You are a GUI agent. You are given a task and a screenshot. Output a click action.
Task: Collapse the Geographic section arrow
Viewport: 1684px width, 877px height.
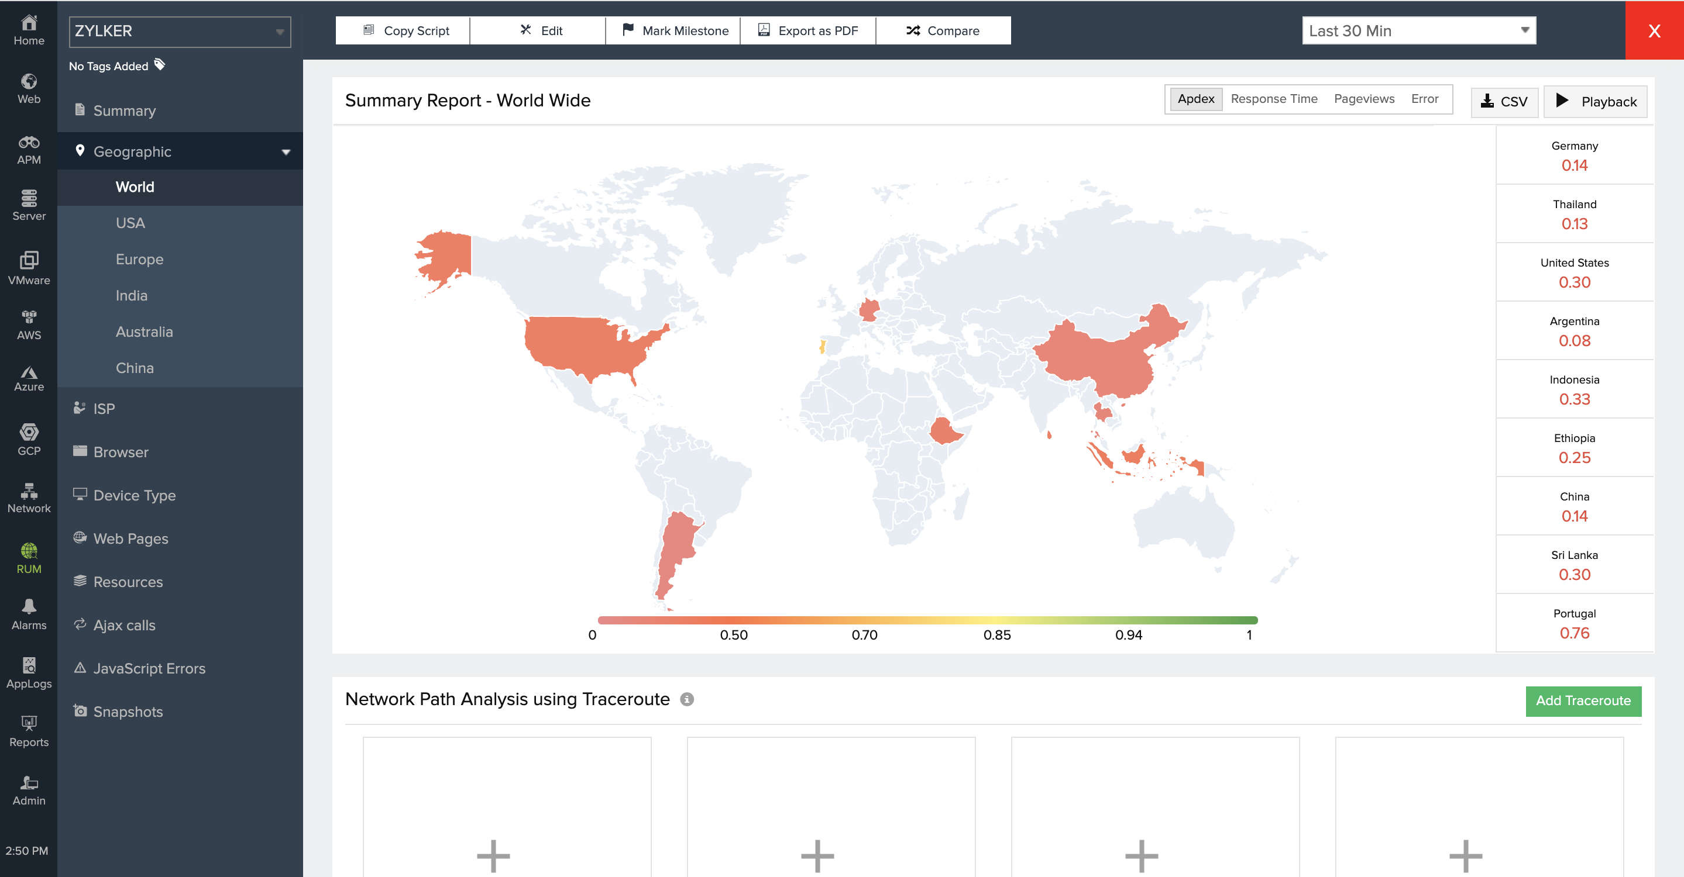(x=286, y=152)
